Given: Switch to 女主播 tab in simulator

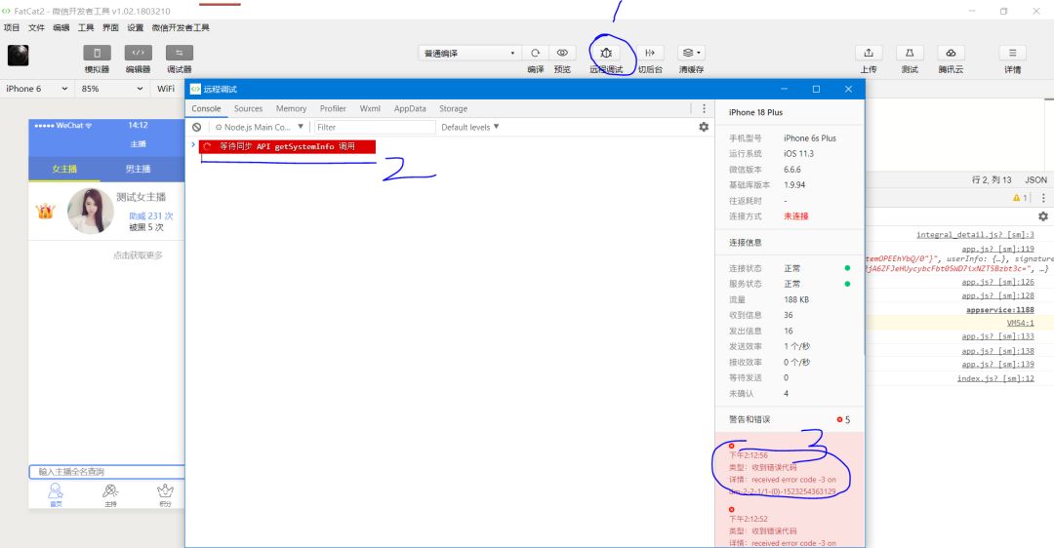Looking at the screenshot, I should (x=64, y=169).
